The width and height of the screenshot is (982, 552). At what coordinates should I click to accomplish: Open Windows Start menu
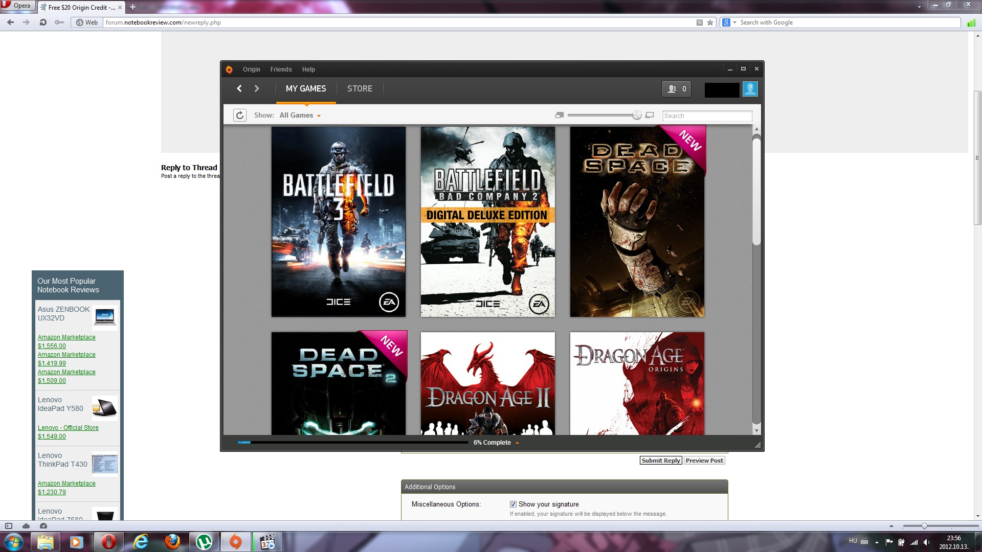(14, 542)
